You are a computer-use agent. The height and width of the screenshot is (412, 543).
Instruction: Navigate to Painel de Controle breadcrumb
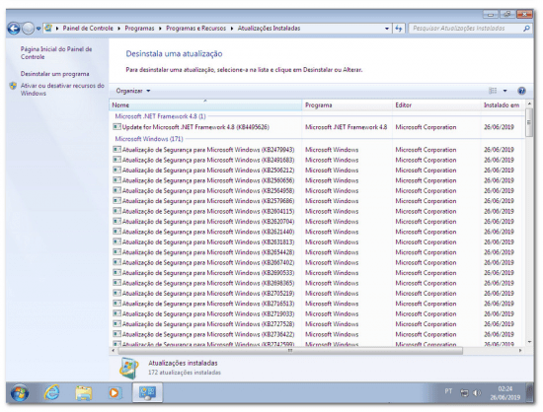coord(88,29)
